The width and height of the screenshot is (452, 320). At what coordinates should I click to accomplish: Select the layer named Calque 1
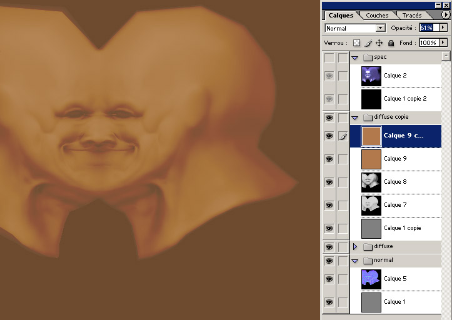click(x=394, y=301)
